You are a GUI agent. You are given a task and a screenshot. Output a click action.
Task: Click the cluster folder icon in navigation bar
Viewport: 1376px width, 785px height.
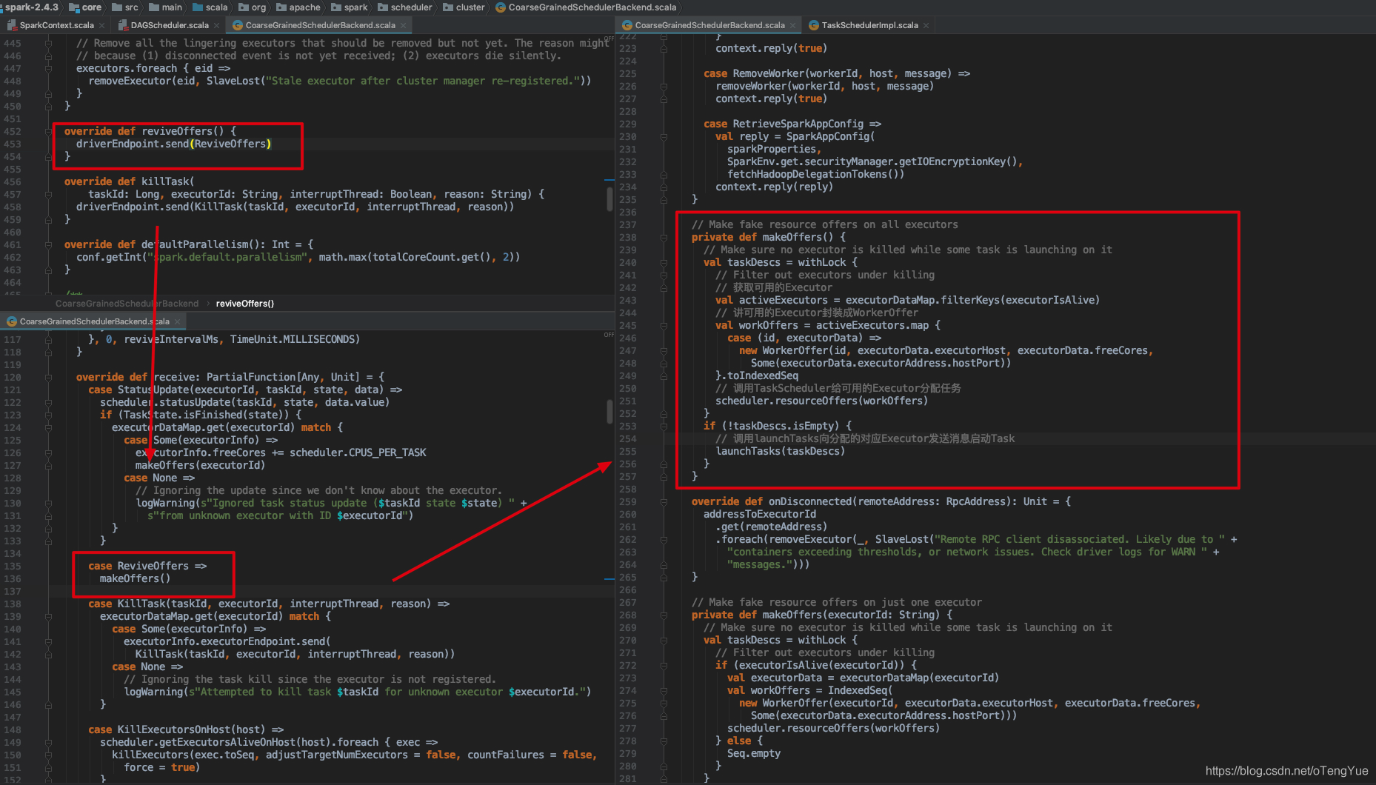coord(448,7)
